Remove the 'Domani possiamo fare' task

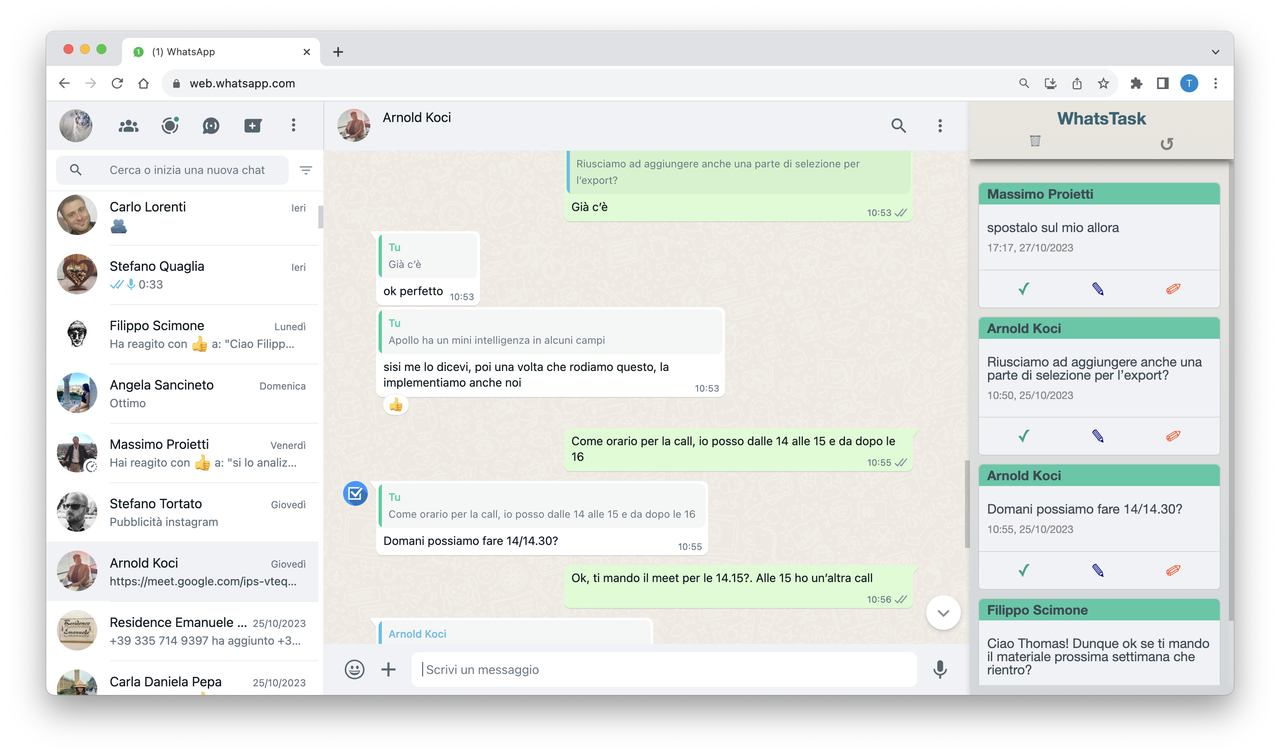pos(1172,570)
